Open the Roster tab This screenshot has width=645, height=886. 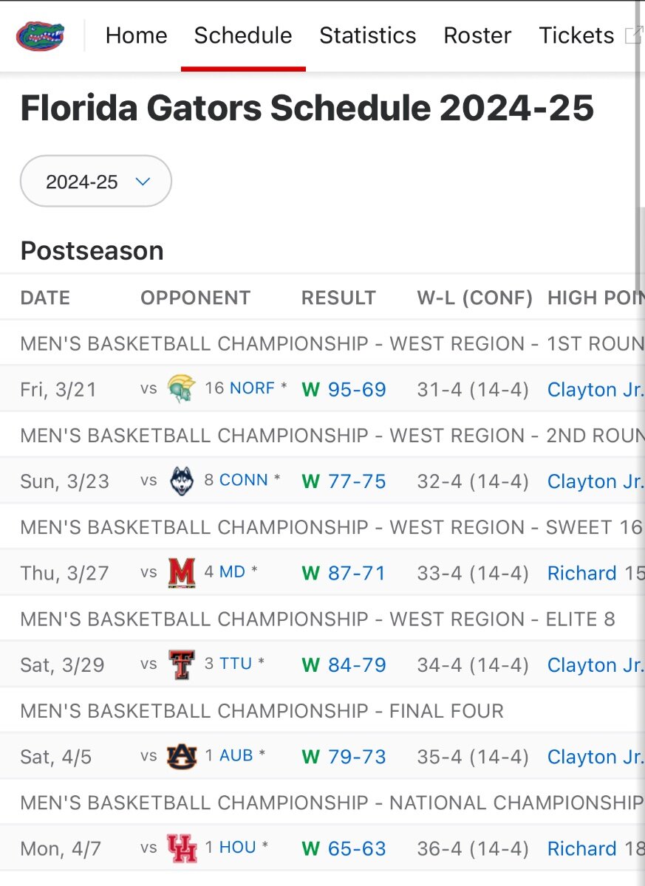pos(477,35)
